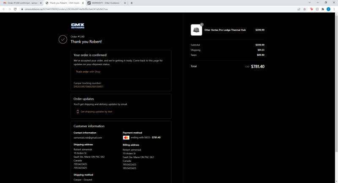
Task: Click the Otter Vortex product thumbnail
Action: [196, 30]
